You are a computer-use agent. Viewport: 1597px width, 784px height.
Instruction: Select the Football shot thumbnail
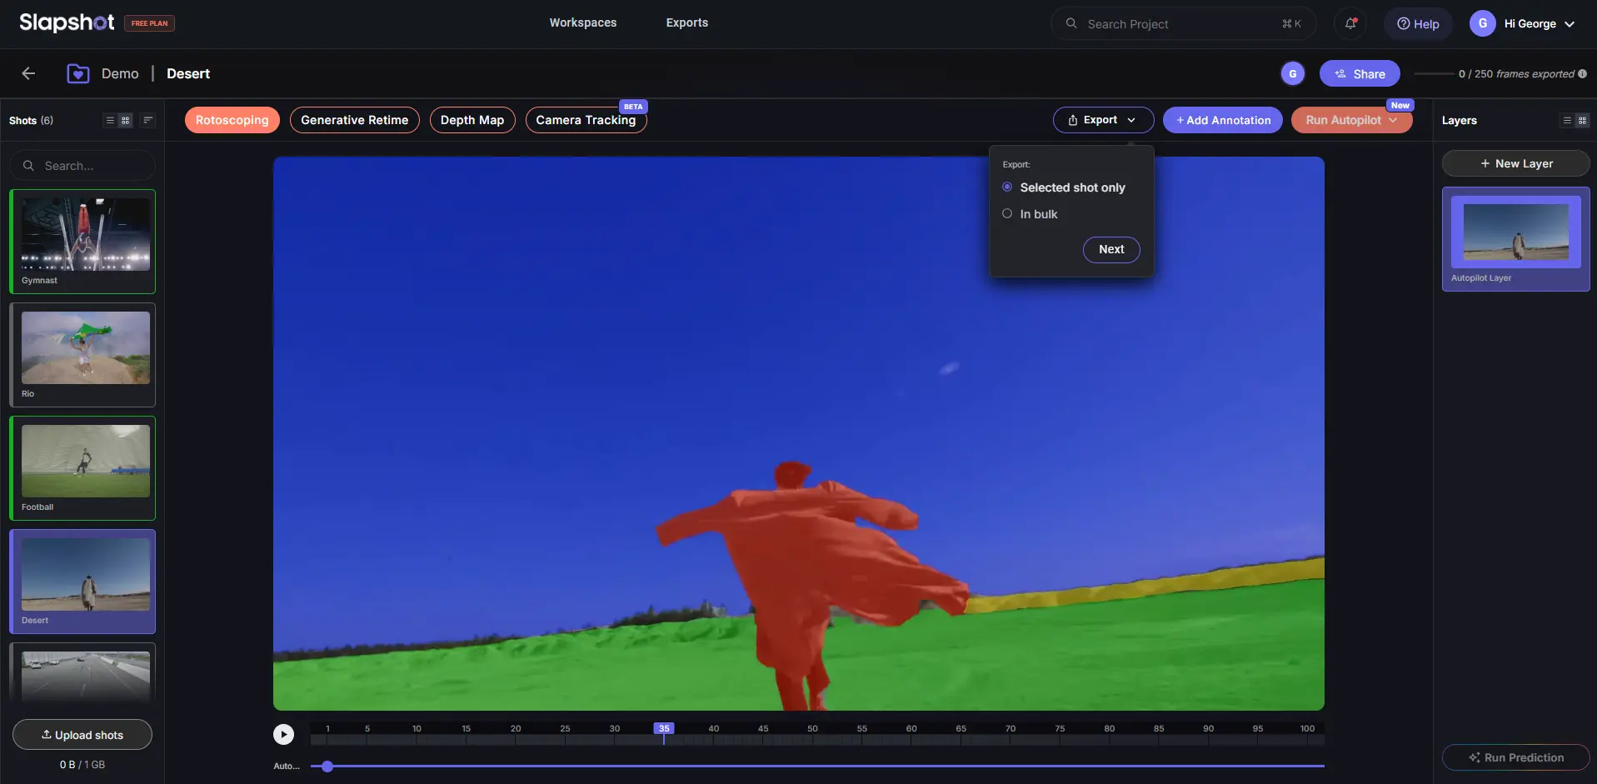point(85,461)
